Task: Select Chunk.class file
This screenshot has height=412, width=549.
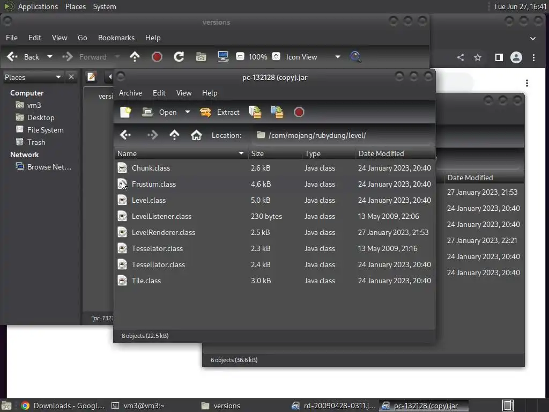Action: 274,168
